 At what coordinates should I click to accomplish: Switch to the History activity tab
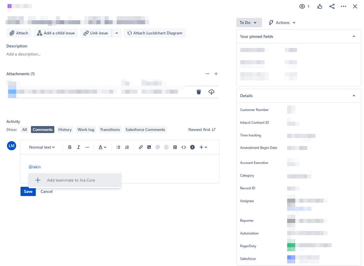pos(65,130)
